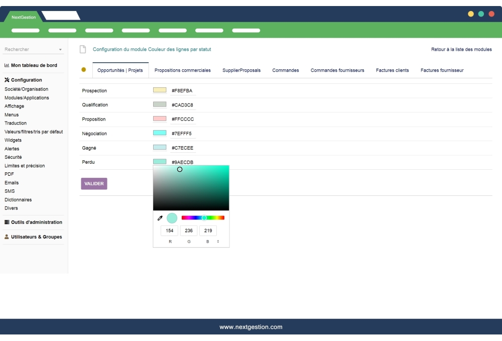Screen dimensions: 502x341
Task: Click the RGB color mode switcher arrows
Action: pos(218,242)
